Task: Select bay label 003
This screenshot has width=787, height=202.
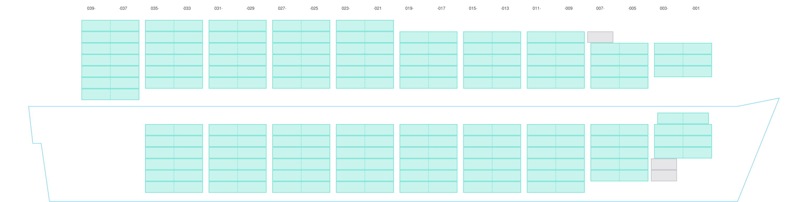Action: (664, 8)
